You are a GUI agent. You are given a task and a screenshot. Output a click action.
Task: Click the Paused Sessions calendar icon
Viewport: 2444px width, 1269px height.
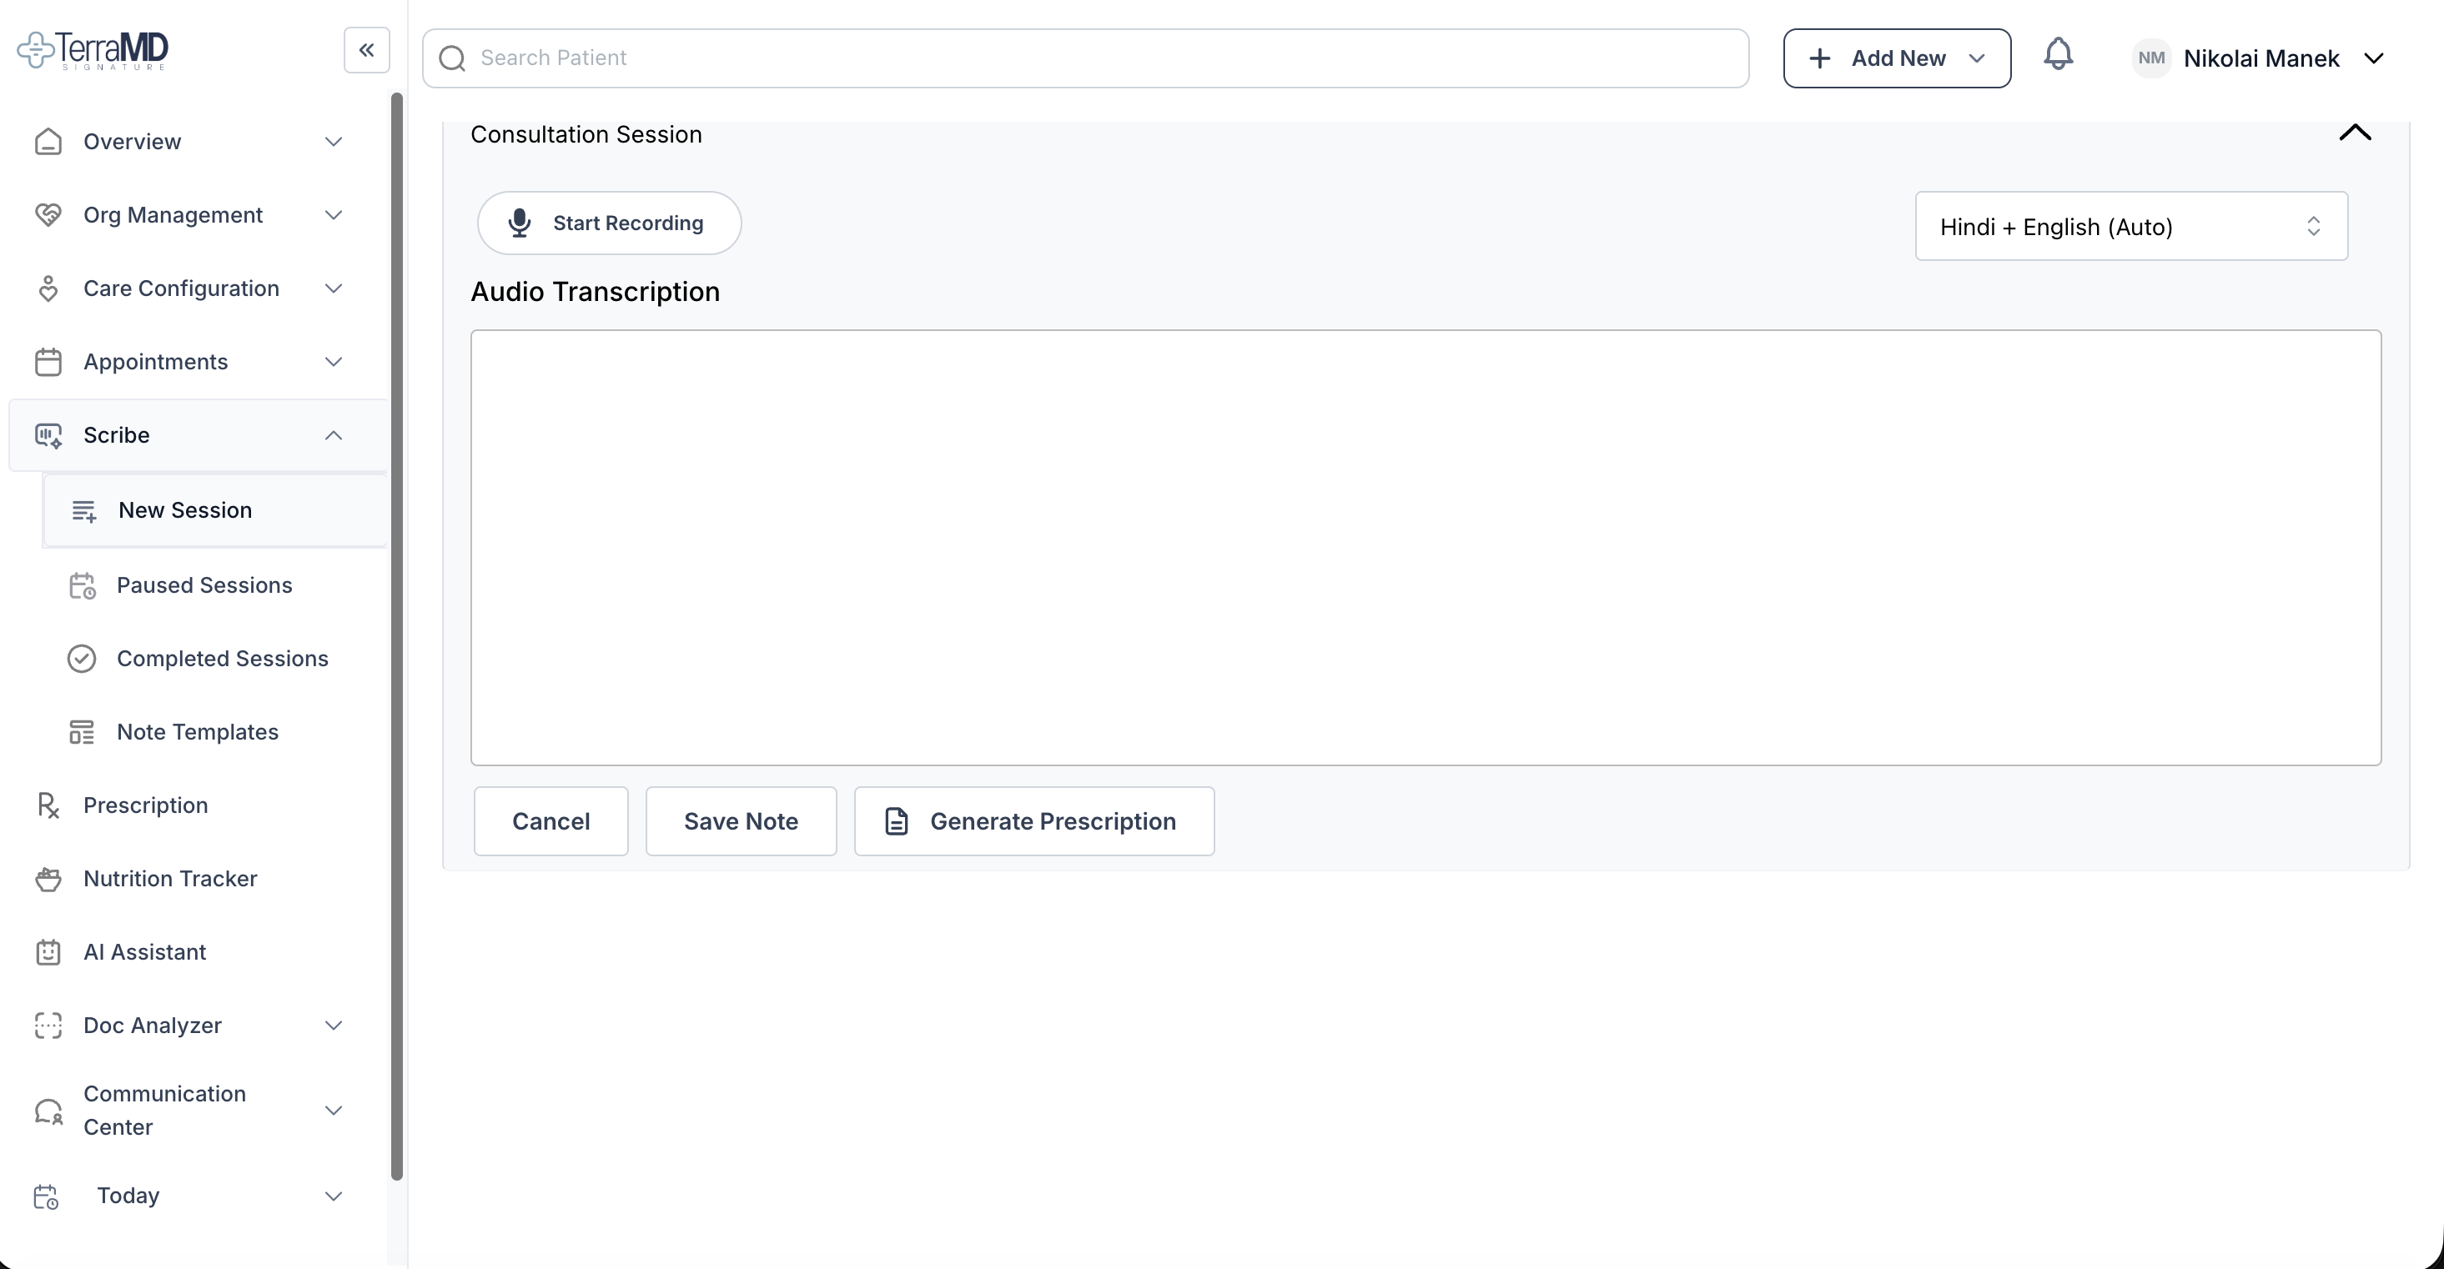click(83, 585)
